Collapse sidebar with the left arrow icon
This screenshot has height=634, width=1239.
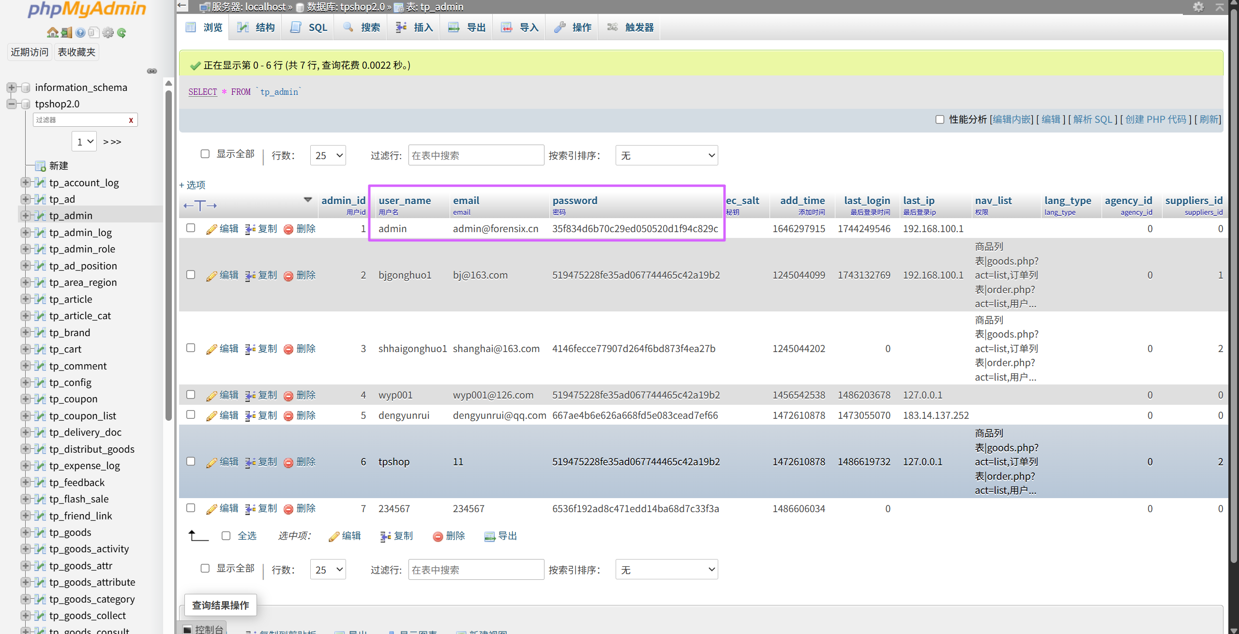[182, 6]
